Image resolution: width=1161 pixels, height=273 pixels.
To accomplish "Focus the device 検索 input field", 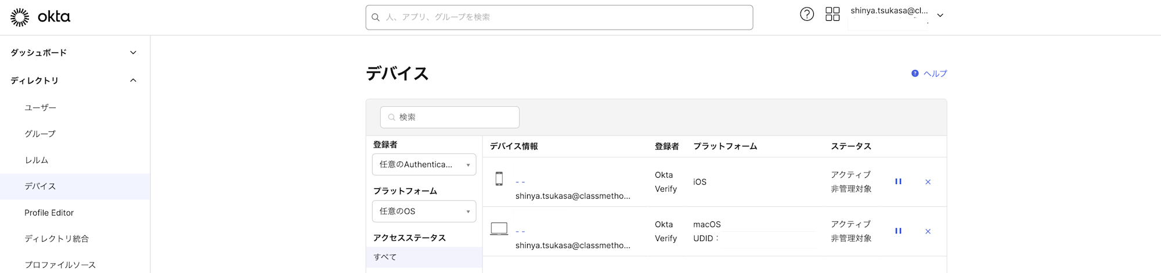I will click(450, 117).
